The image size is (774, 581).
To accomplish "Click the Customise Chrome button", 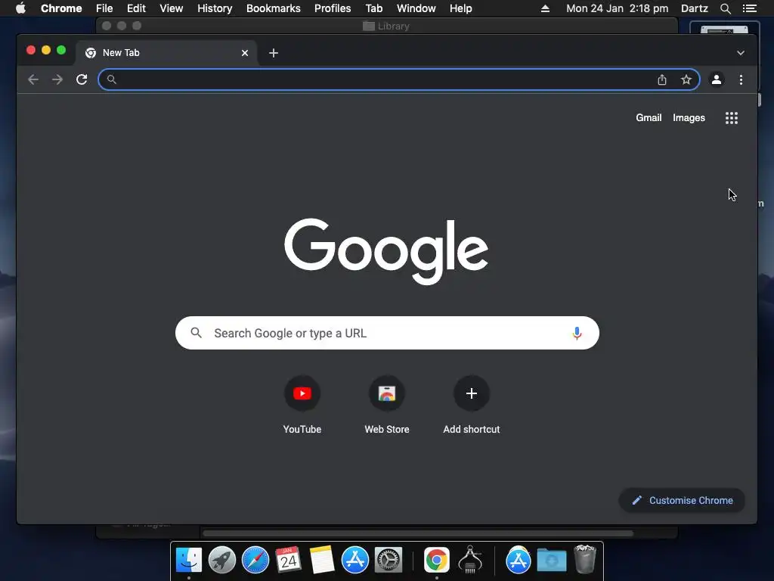I will click(682, 501).
